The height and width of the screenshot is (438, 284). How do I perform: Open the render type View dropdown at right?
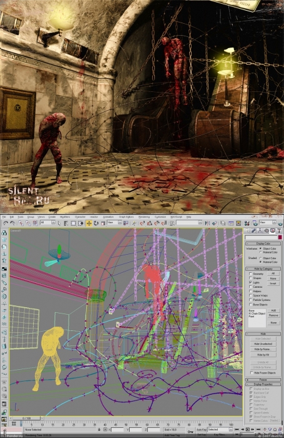(x=268, y=223)
